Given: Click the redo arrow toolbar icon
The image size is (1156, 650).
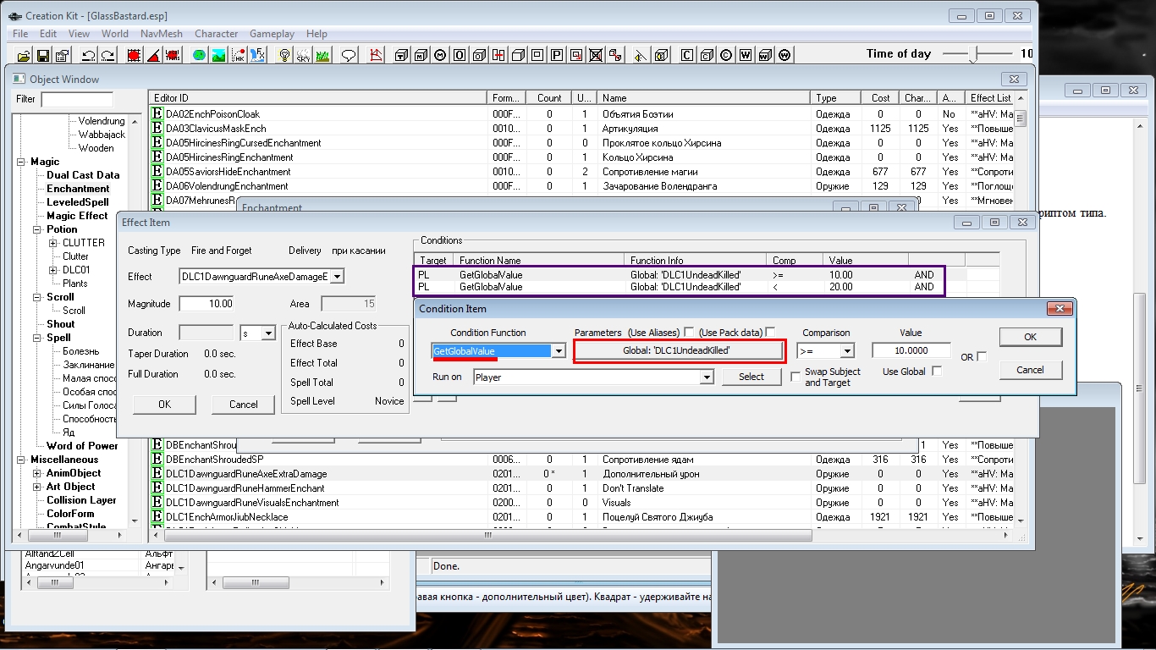Looking at the screenshot, I should coord(107,56).
